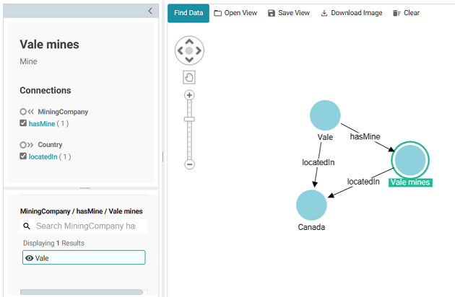The image size is (455, 297).
Task: Pan the graph left with arrow
Action: point(180,51)
